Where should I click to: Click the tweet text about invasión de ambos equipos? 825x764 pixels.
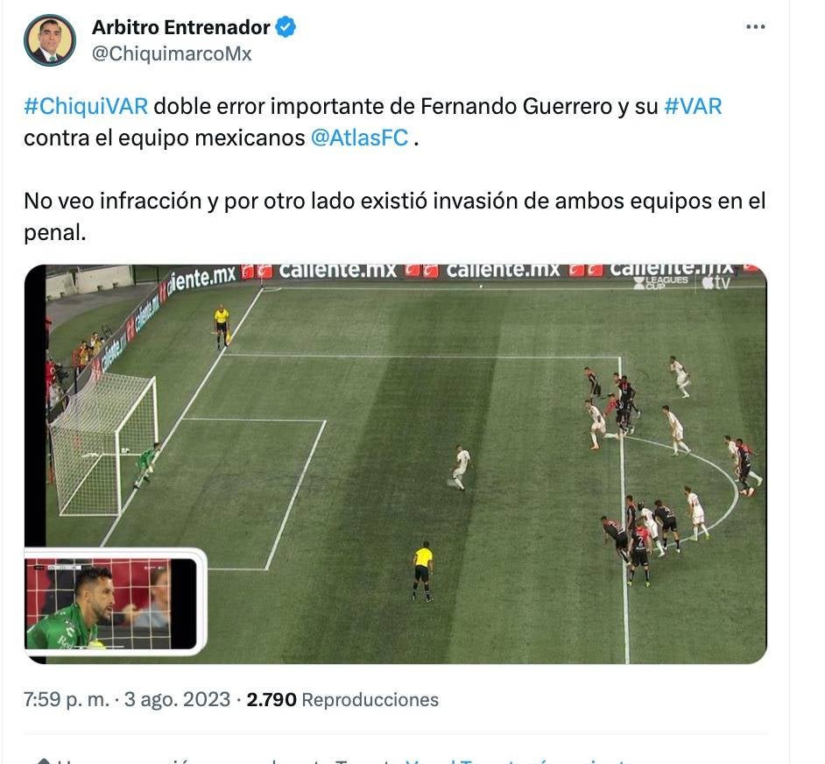[x=395, y=216]
